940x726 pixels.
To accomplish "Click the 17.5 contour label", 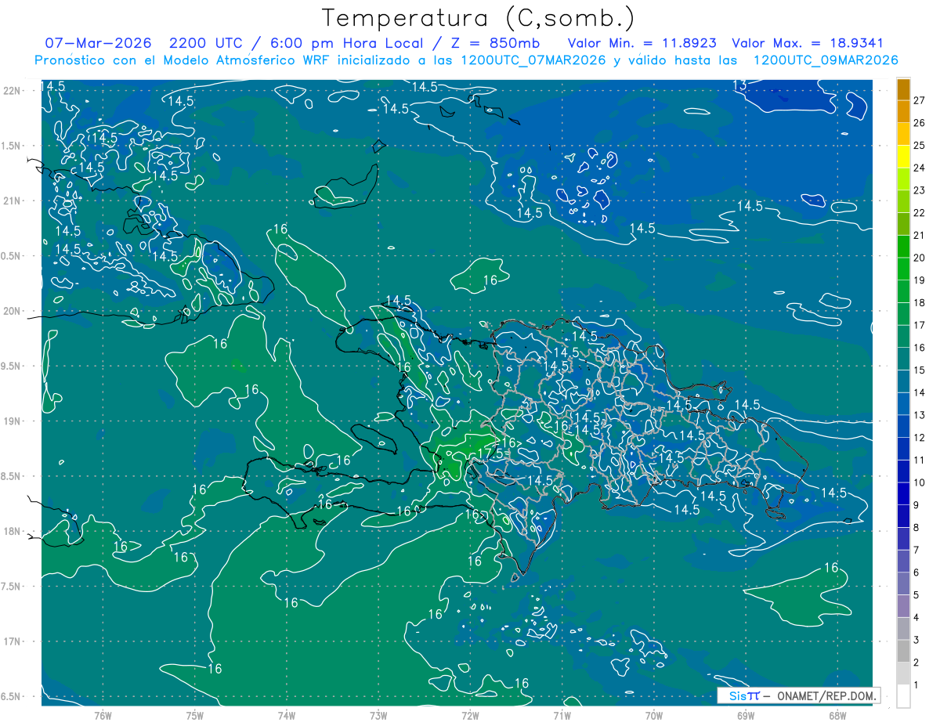I will (490, 453).
